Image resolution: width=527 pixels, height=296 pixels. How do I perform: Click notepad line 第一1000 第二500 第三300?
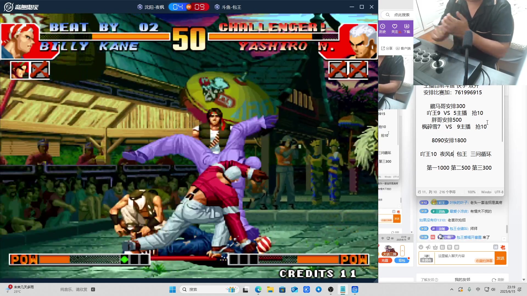click(x=459, y=168)
